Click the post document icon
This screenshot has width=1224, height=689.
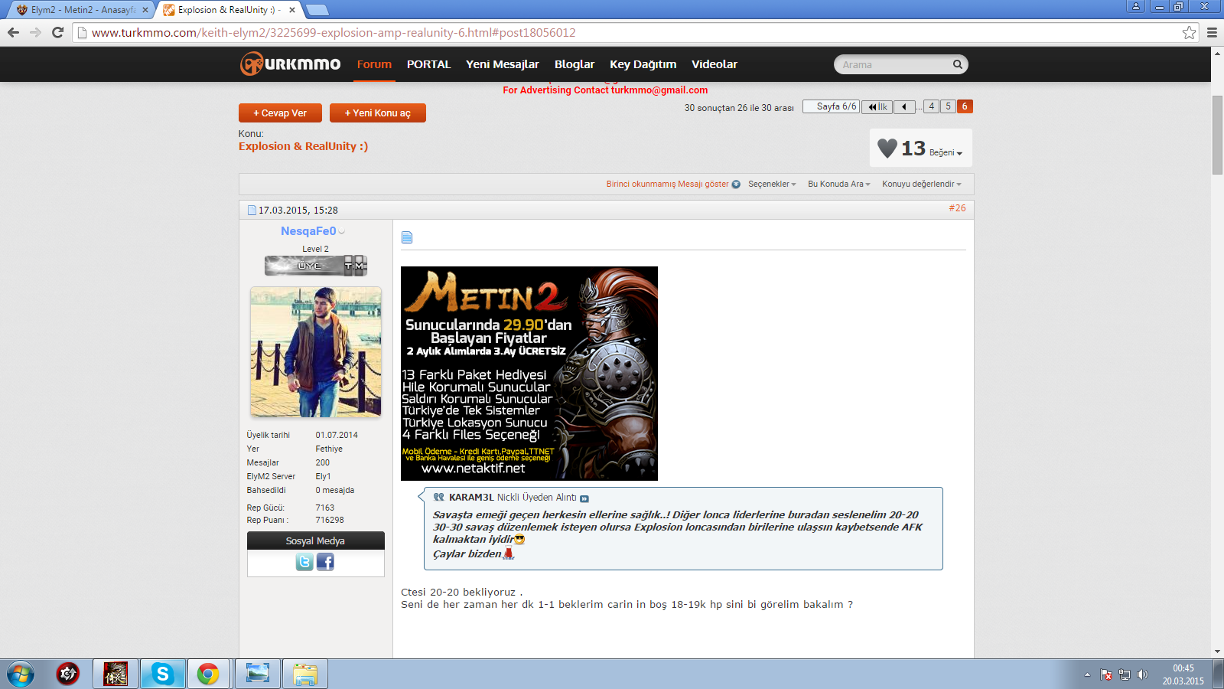pos(407,237)
